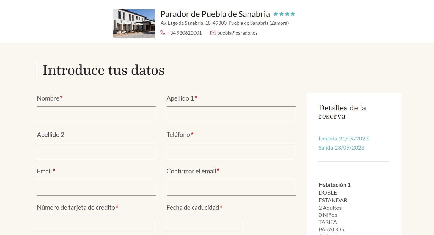Click the Fecha de caducidad field
This screenshot has width=434, height=235.
(205, 224)
